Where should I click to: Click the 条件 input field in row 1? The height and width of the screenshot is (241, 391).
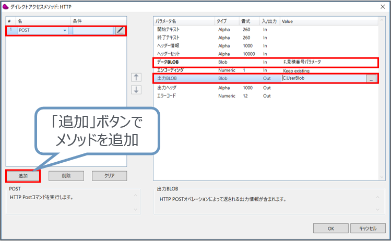pos(92,31)
